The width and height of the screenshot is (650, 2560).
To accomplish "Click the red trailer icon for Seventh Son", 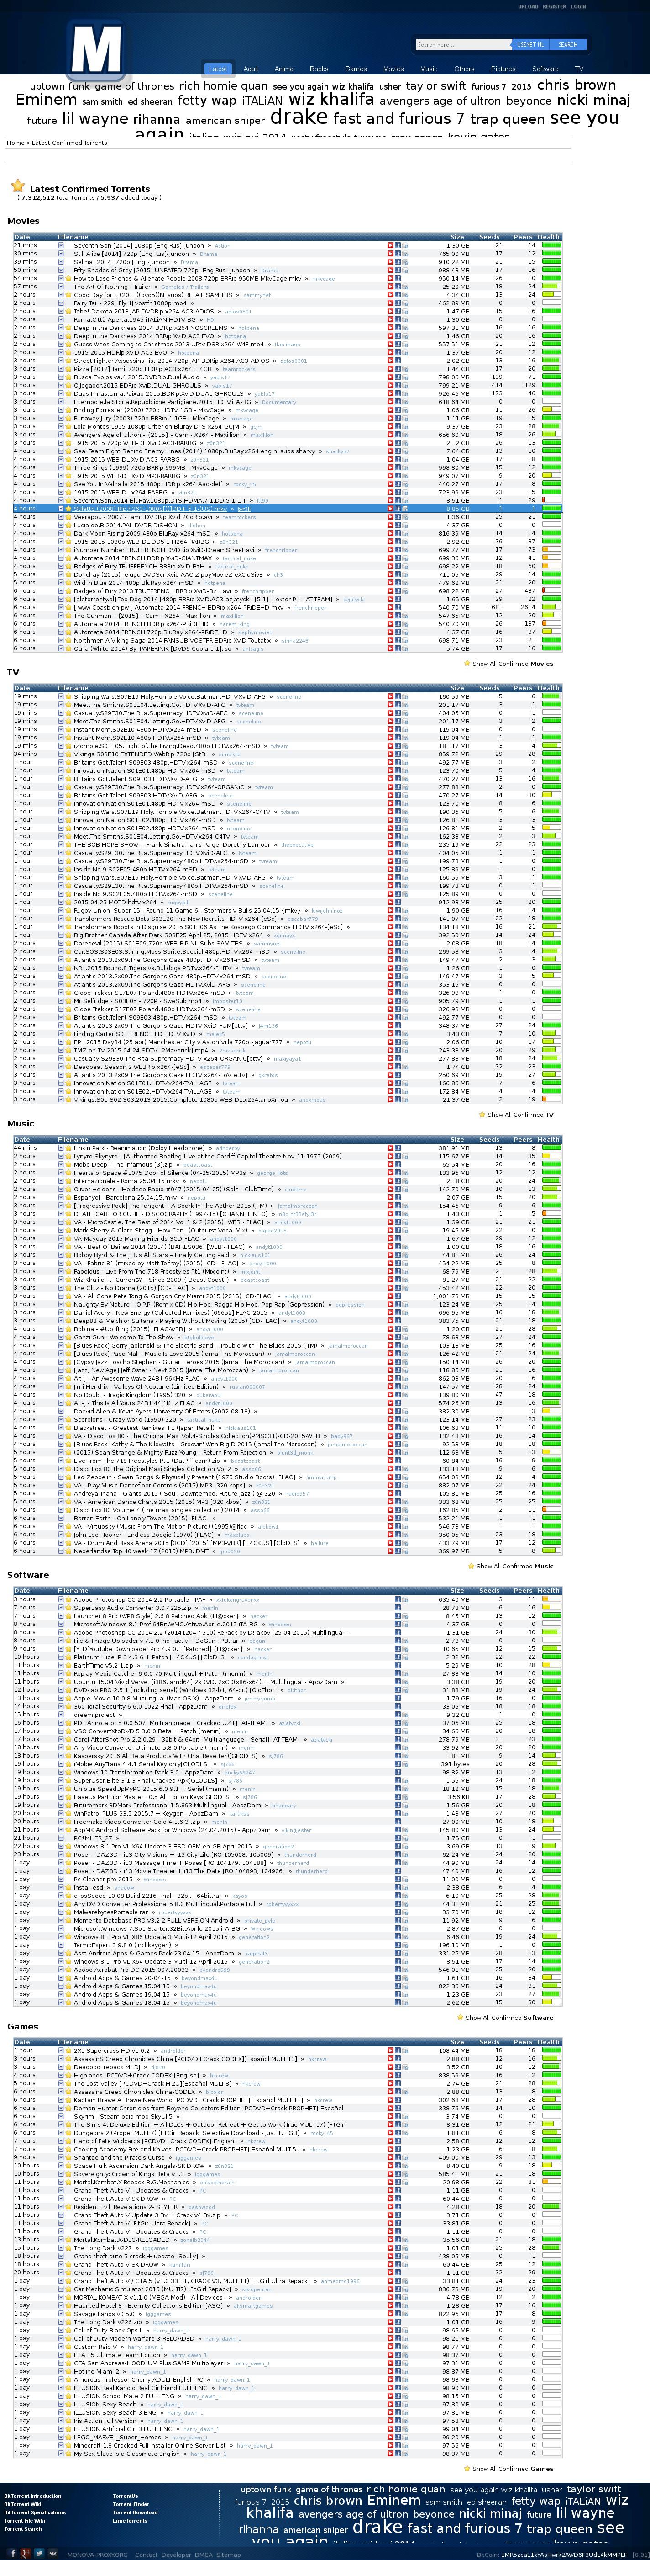I will tap(390, 245).
